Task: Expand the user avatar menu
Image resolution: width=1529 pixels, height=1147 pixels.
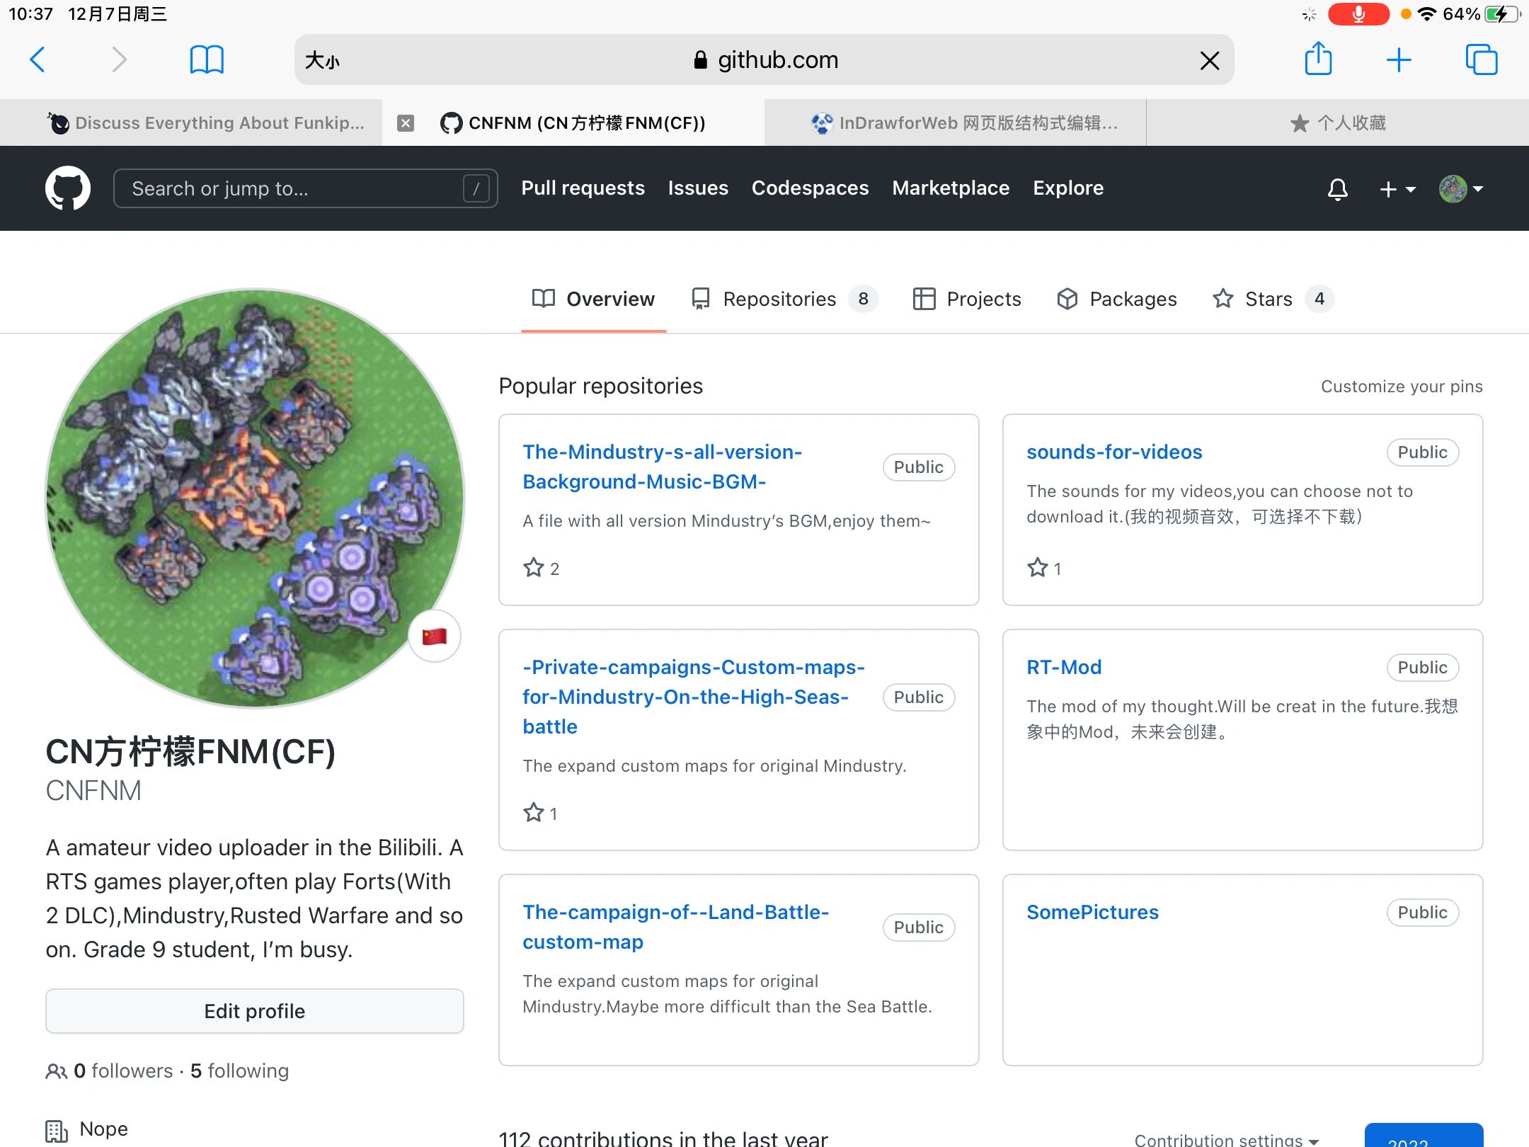Action: click(x=1461, y=189)
